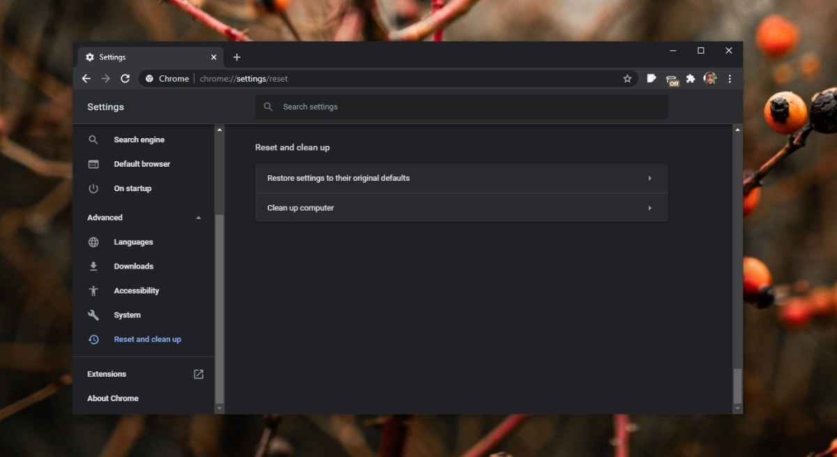
Task: Open Clean up computer option
Action: tap(461, 208)
